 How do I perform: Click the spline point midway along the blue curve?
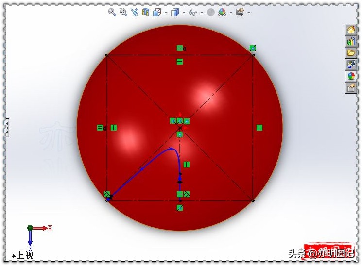pos(142,169)
